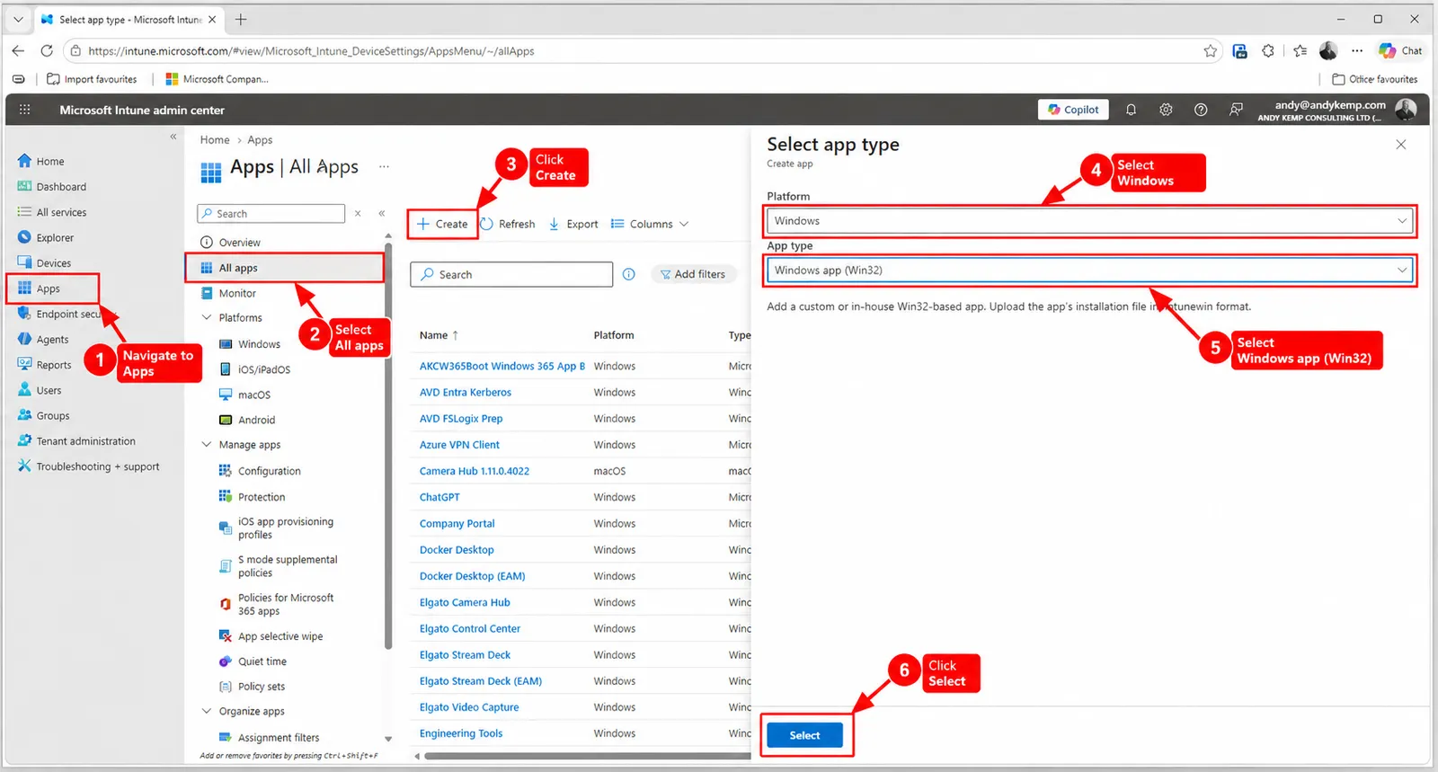Open the iOS/iPadOS platform item
The image size is (1438, 772).
pyautogui.click(x=264, y=369)
